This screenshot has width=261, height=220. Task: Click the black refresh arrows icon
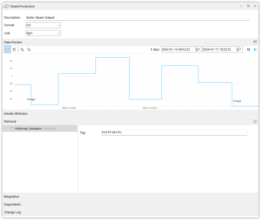[x=249, y=50]
